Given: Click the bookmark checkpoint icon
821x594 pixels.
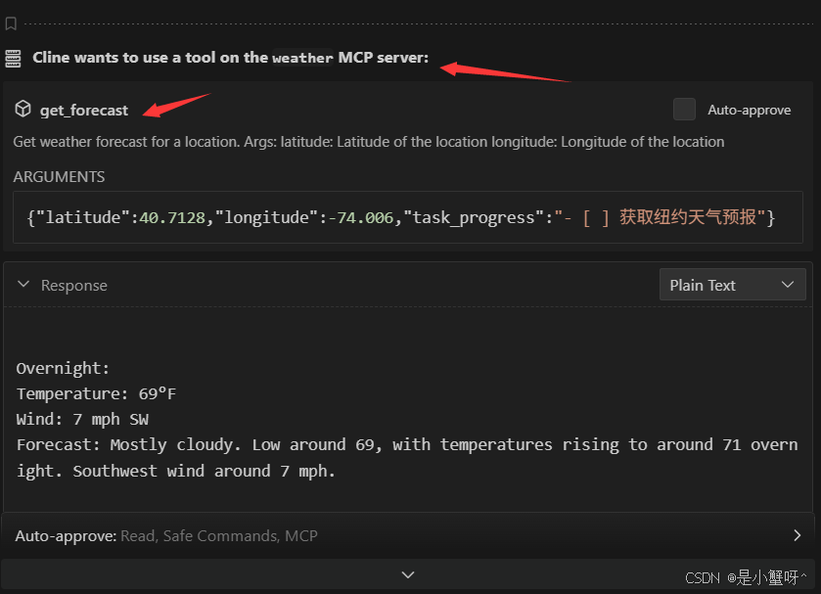Looking at the screenshot, I should click(x=11, y=23).
